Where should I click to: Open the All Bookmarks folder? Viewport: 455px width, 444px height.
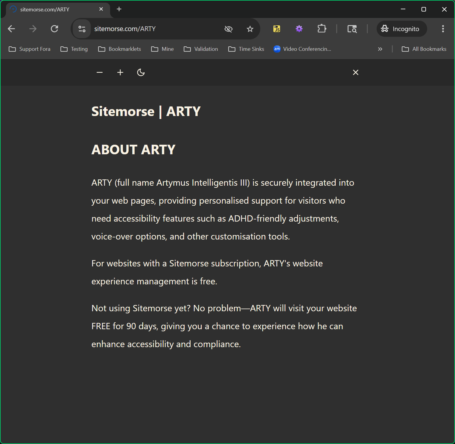coord(424,49)
